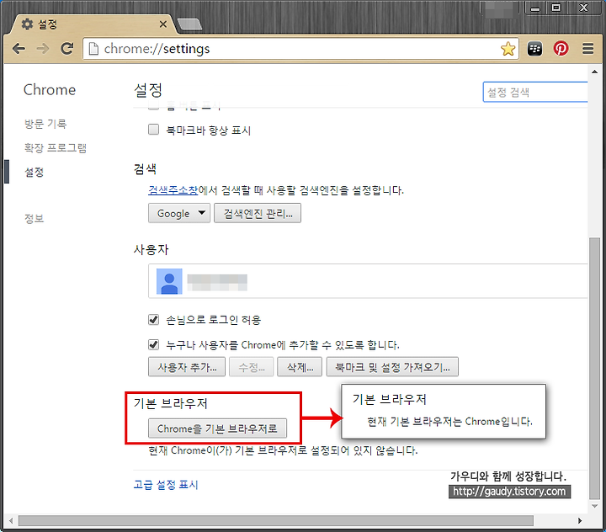Click 북마크 및 설정 가져오기... button

click(x=393, y=367)
